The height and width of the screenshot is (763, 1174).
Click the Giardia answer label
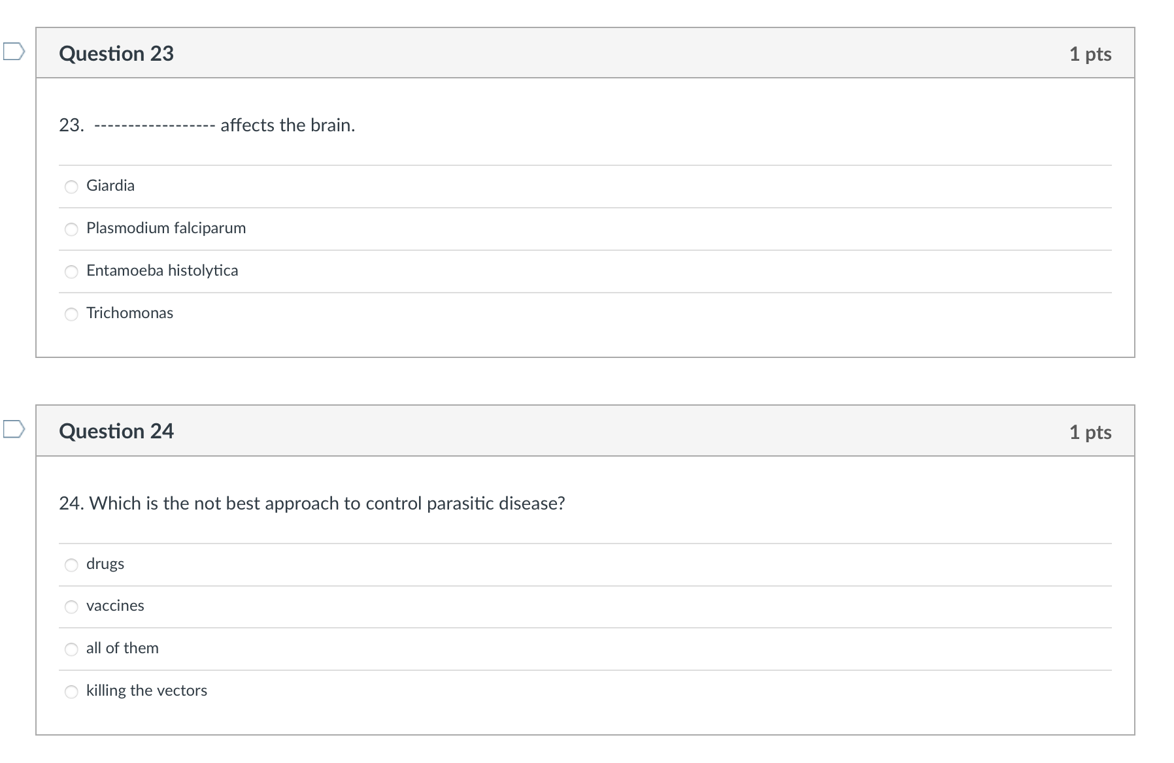point(110,186)
